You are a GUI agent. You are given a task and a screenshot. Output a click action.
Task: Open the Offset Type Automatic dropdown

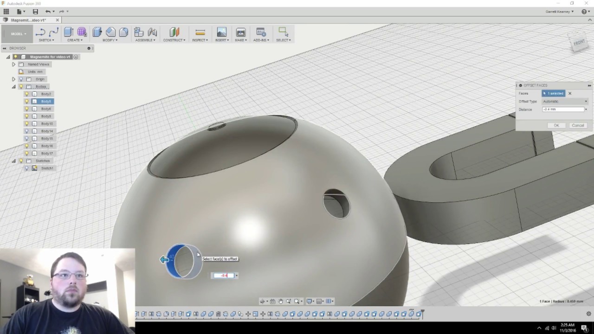pyautogui.click(x=565, y=102)
